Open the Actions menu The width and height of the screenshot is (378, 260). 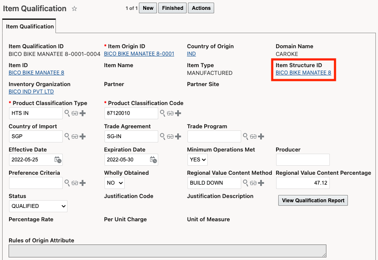(x=201, y=8)
